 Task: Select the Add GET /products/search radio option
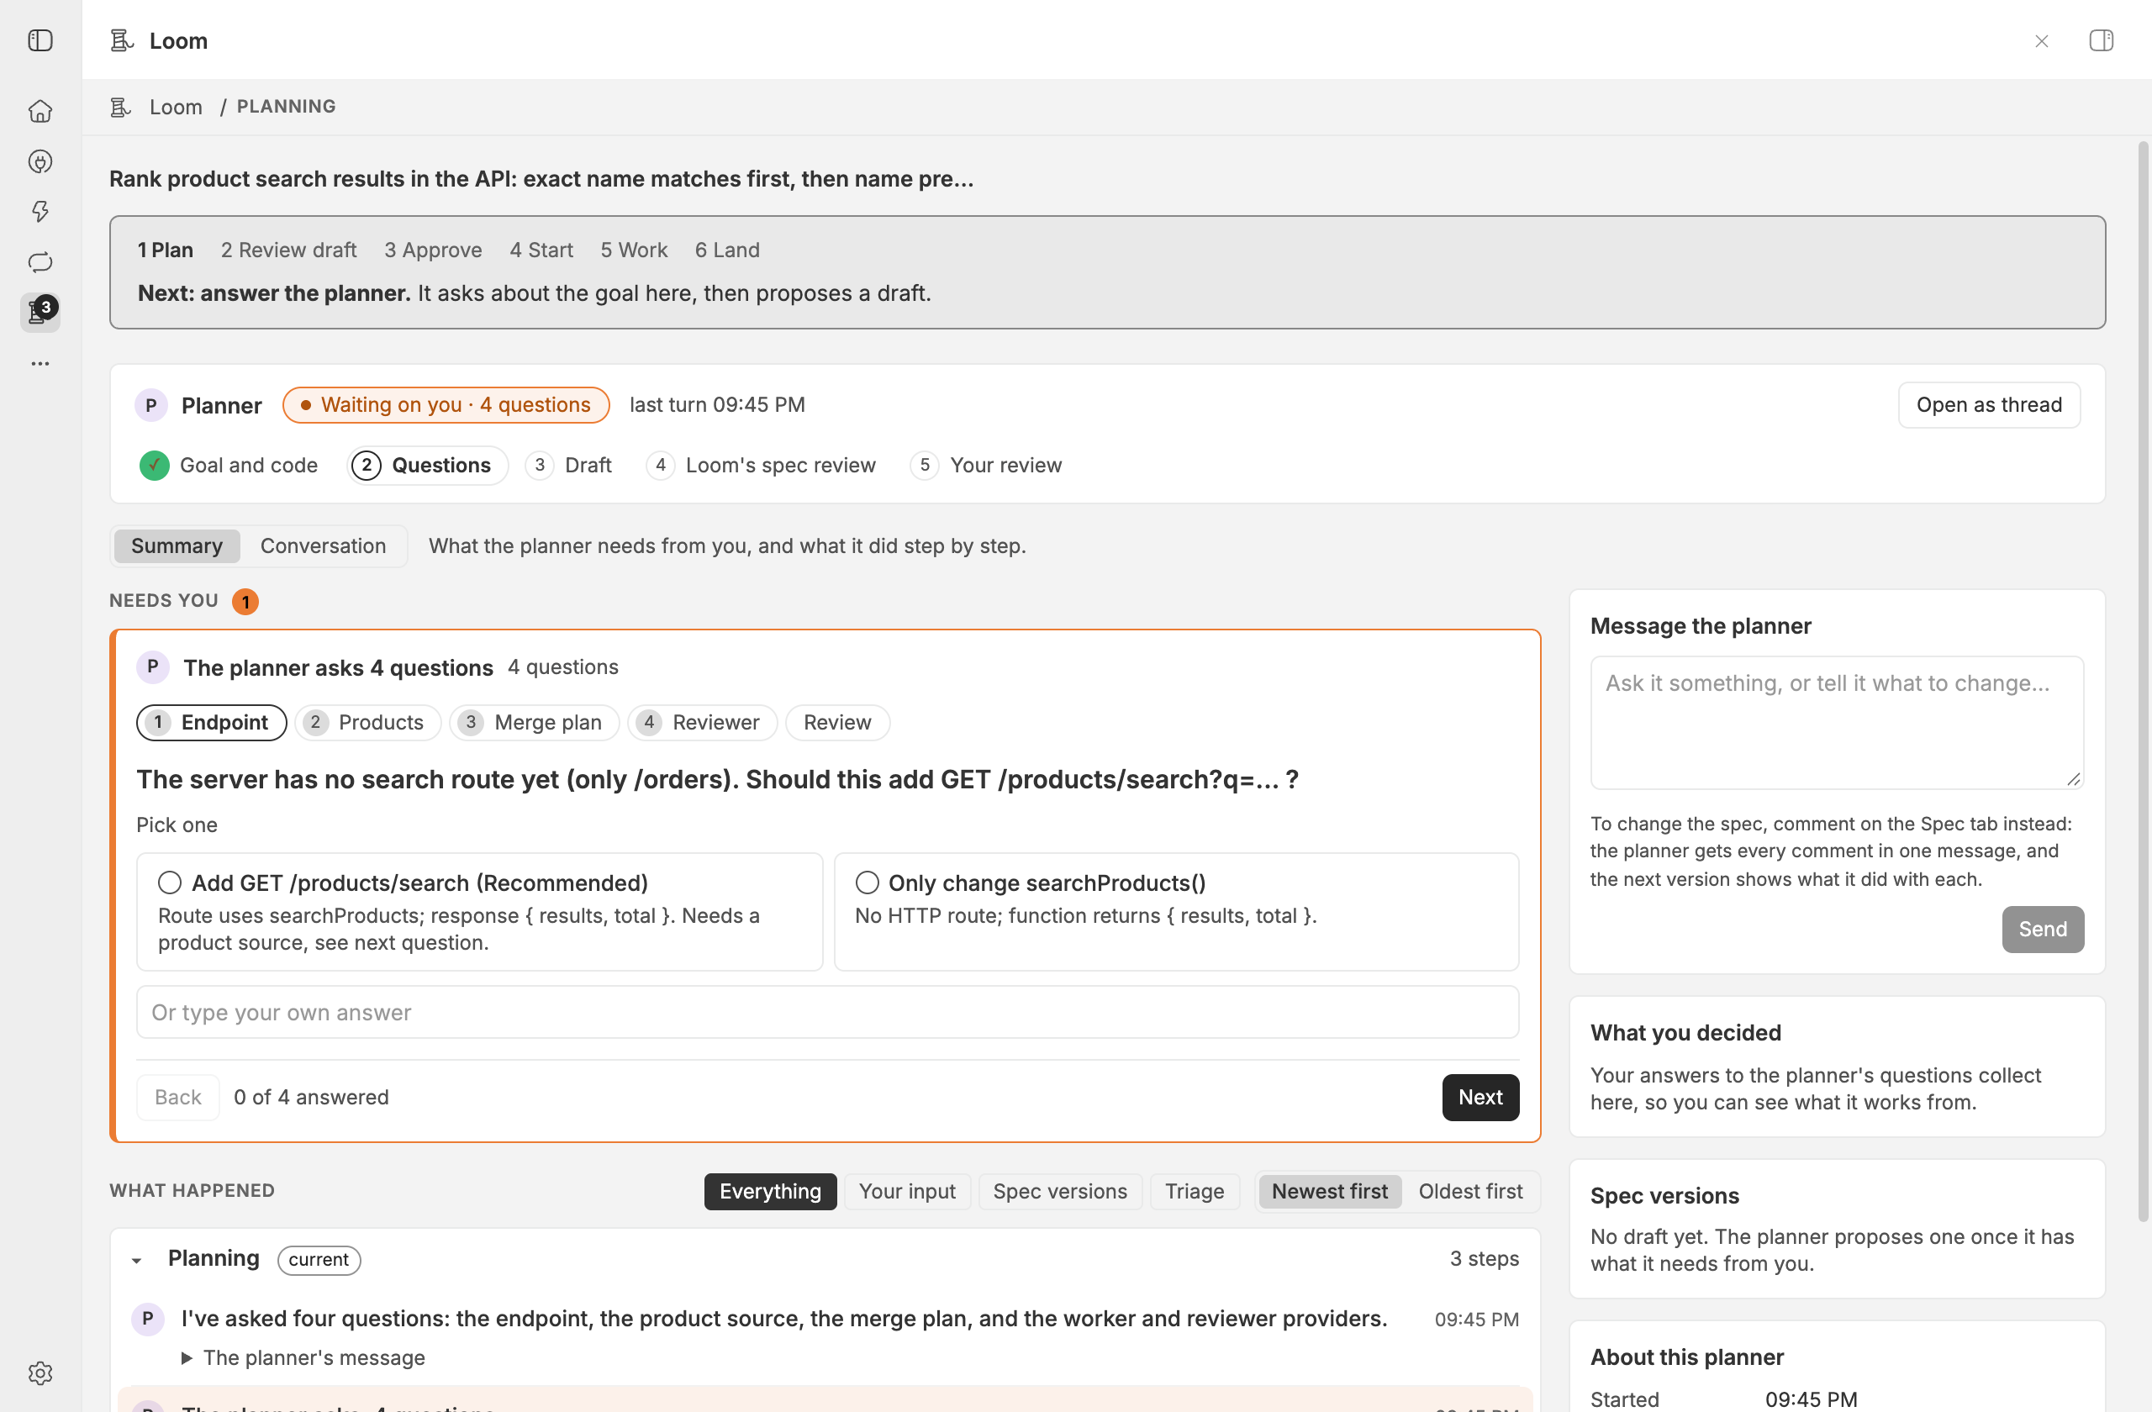tap(170, 882)
